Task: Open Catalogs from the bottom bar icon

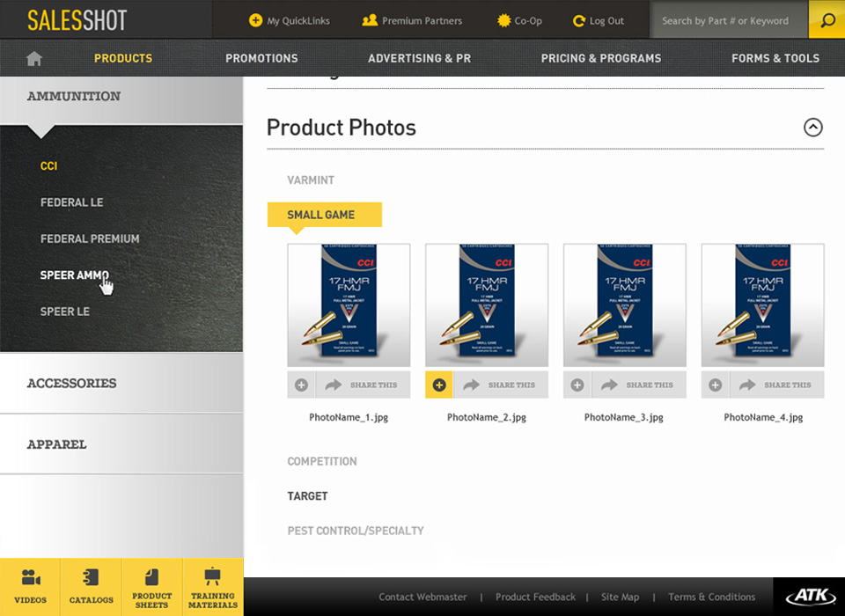Action: pos(91,577)
